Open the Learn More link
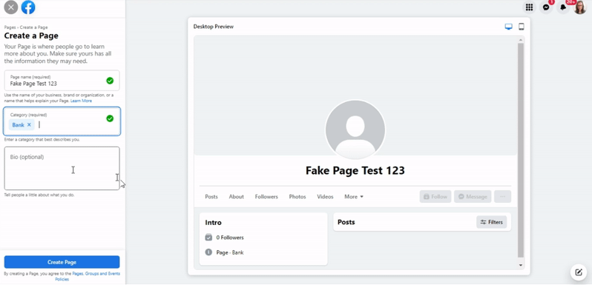This screenshot has height=285, width=592. coord(81,101)
